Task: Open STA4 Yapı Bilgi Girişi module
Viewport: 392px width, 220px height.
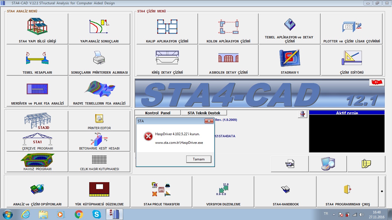Action: pyautogui.click(x=37, y=29)
